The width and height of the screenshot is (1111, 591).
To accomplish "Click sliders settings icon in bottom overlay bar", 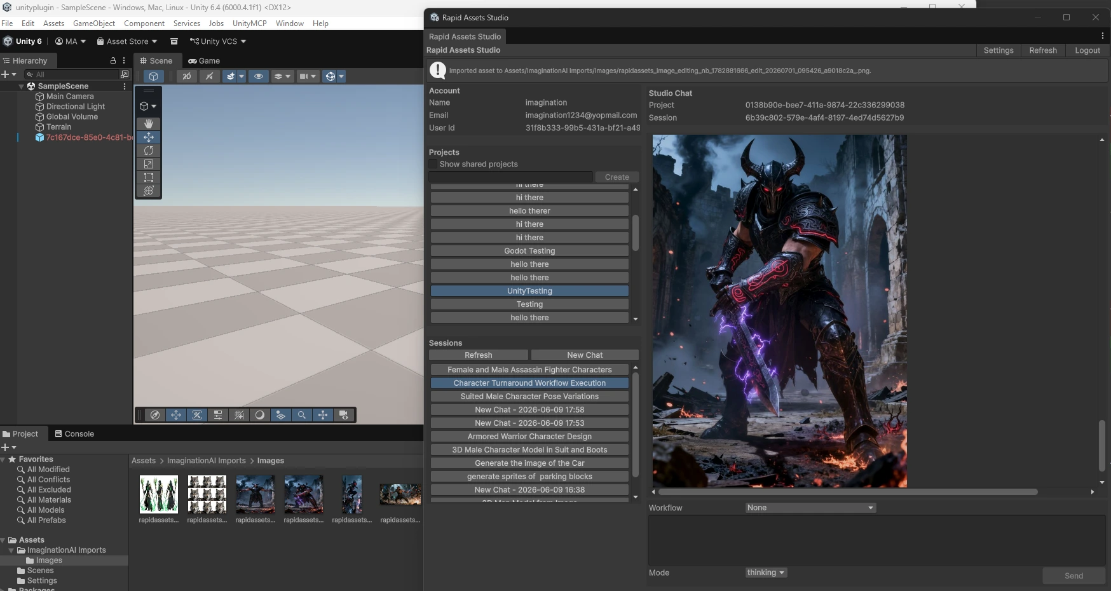I will pyautogui.click(x=218, y=415).
